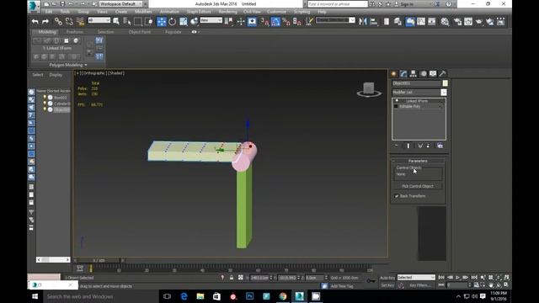Click the Mirror tool icon
The image size is (539, 303).
point(363,22)
